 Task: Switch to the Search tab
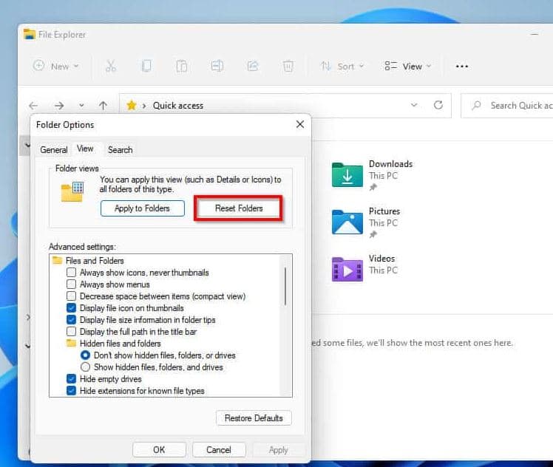(x=121, y=150)
